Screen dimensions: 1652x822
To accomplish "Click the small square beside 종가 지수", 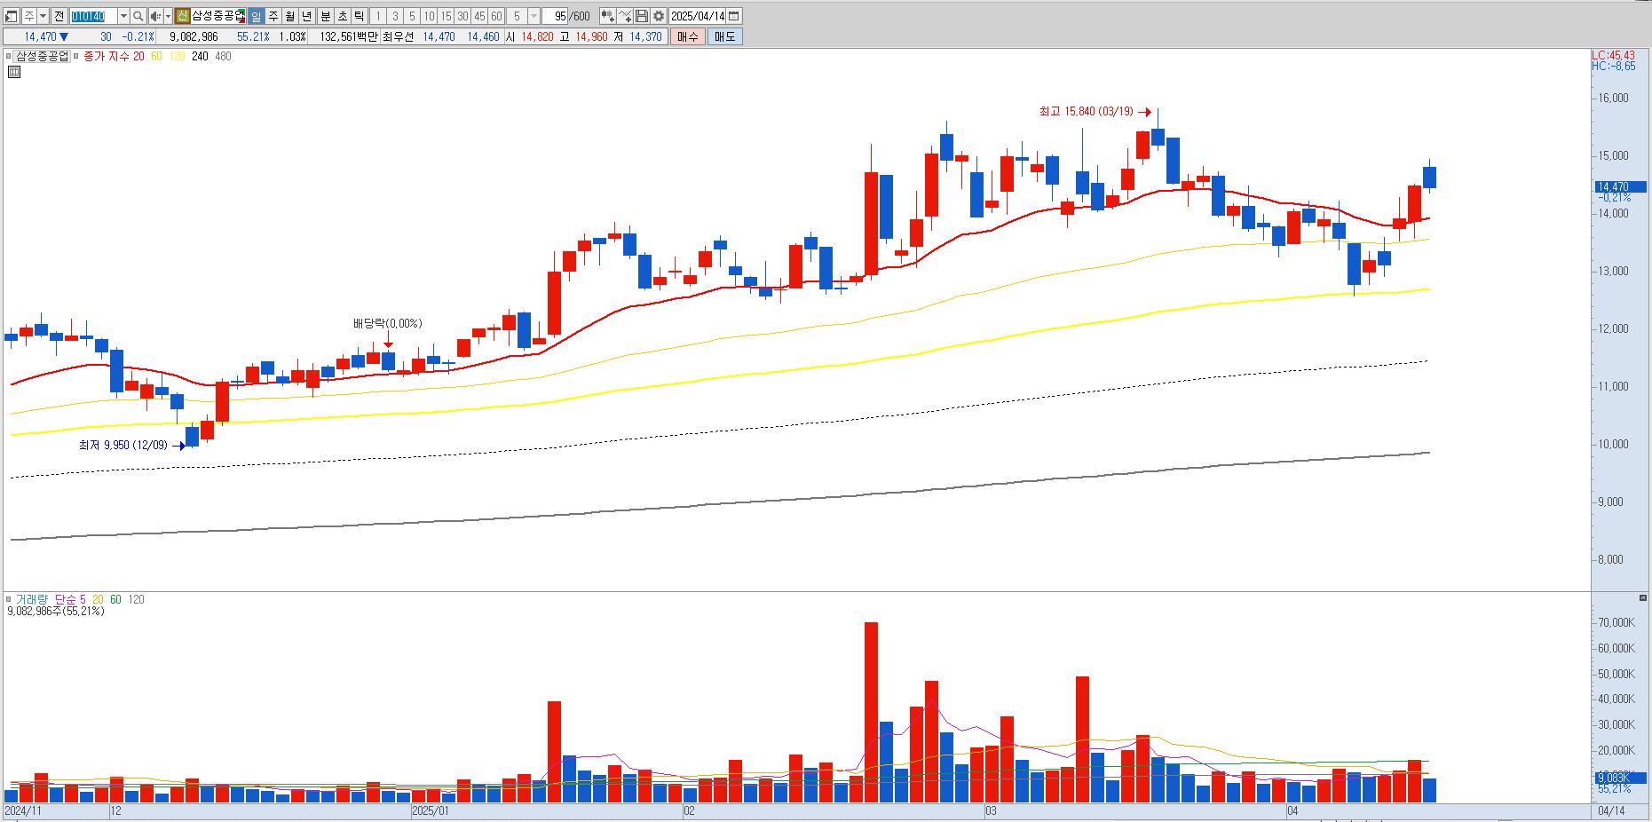I will pos(76,56).
